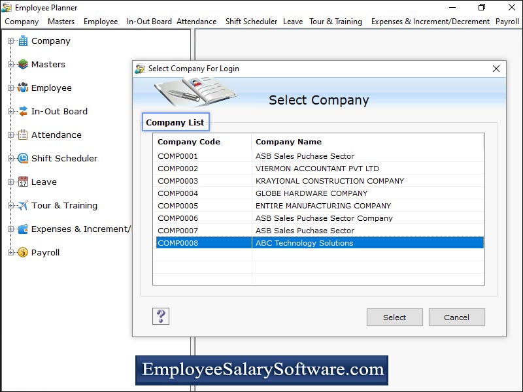This screenshot has height=392, width=523.
Task: Click the Tour & Training airplane icon
Action: click(23, 205)
